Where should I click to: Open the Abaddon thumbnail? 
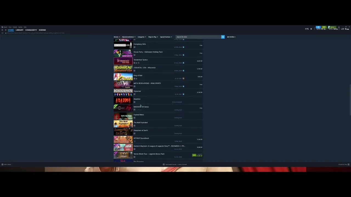point(123,100)
